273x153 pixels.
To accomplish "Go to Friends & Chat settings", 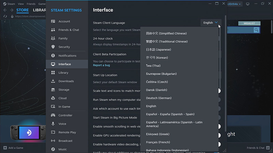I will click(68, 30).
